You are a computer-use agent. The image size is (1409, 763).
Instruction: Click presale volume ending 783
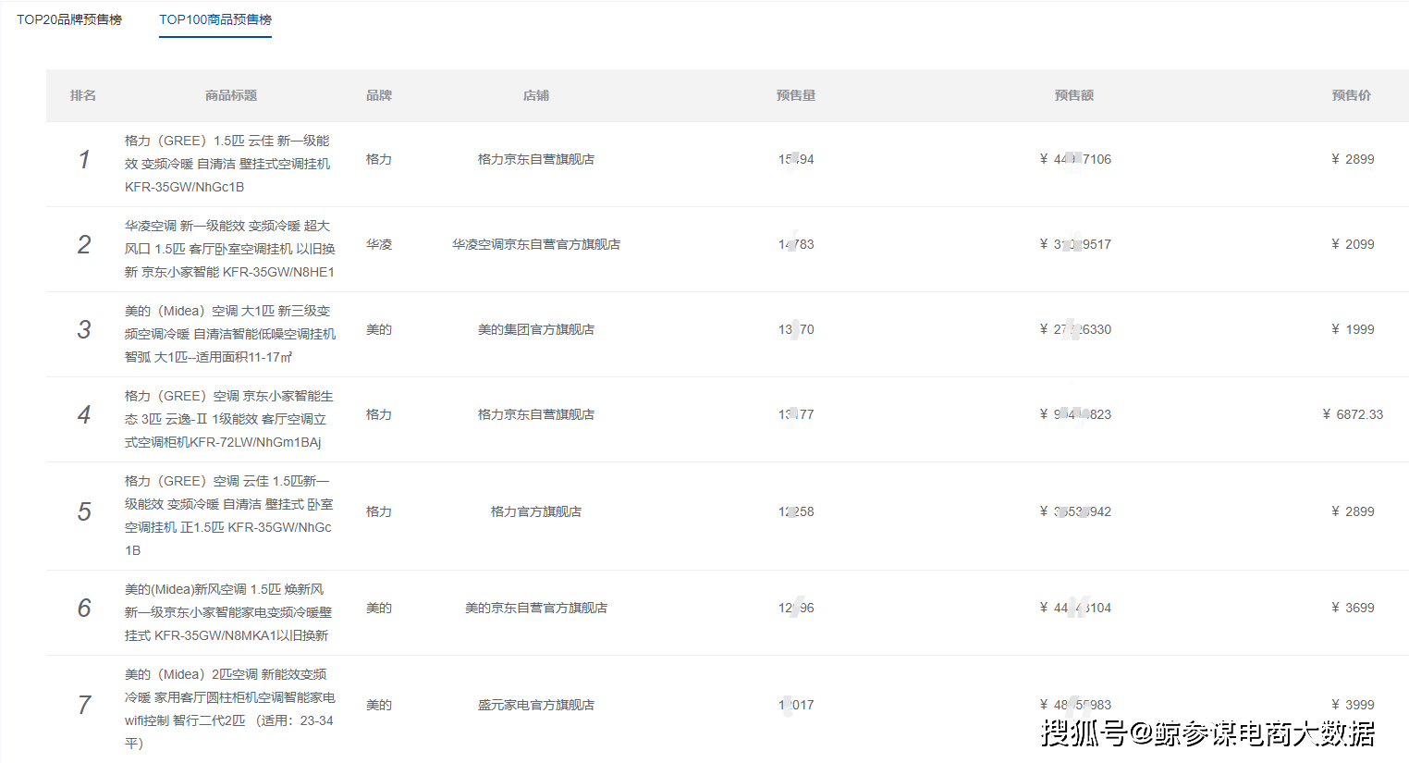[796, 244]
